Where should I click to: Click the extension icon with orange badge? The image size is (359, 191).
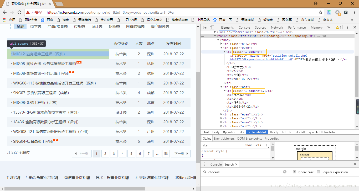tap(338, 13)
